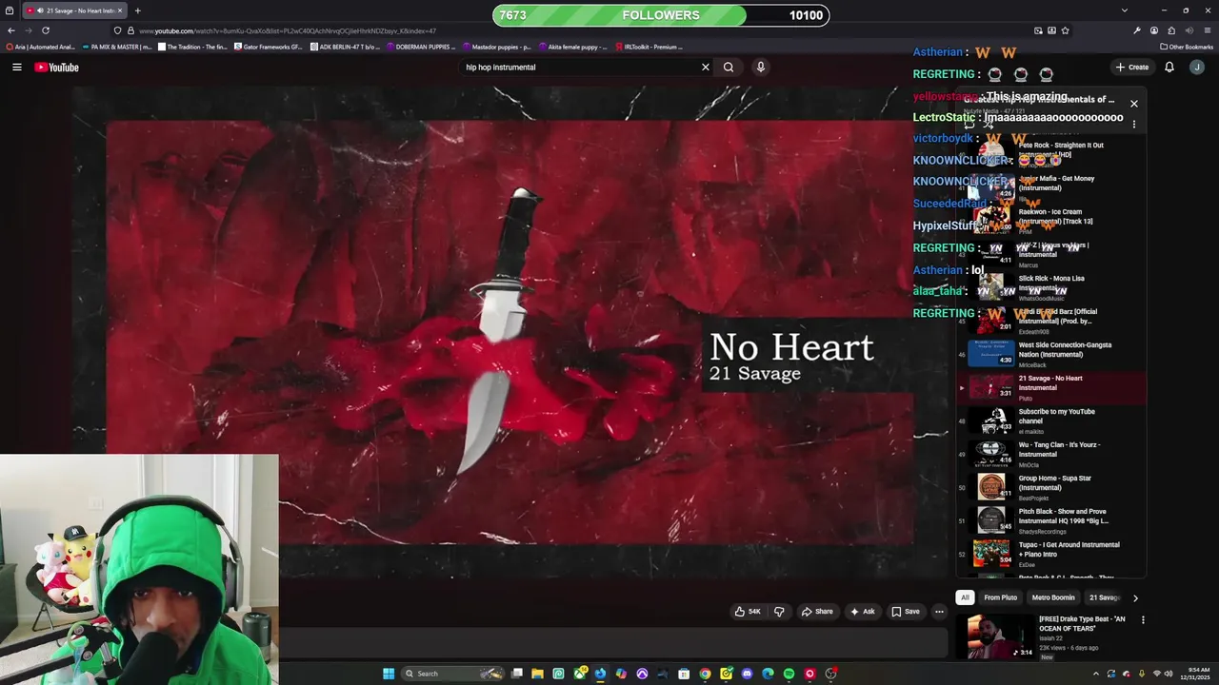Image resolution: width=1219 pixels, height=685 pixels.
Task: Select the 21 Savage chip
Action: [1104, 597]
